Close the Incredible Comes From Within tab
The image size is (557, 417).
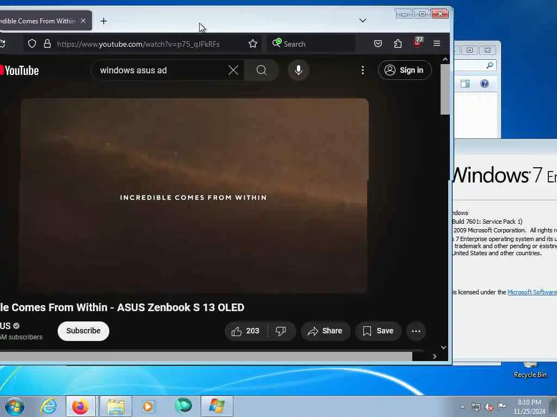pos(83,21)
